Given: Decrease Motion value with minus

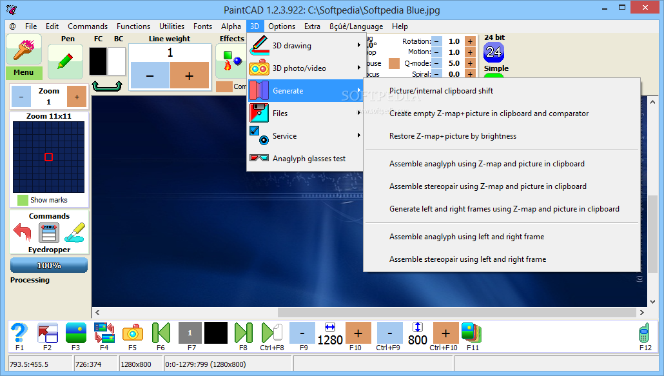Looking at the screenshot, I should pyautogui.click(x=437, y=52).
